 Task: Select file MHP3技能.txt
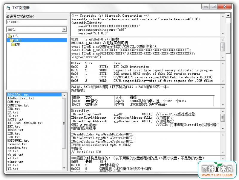pos(18,140)
